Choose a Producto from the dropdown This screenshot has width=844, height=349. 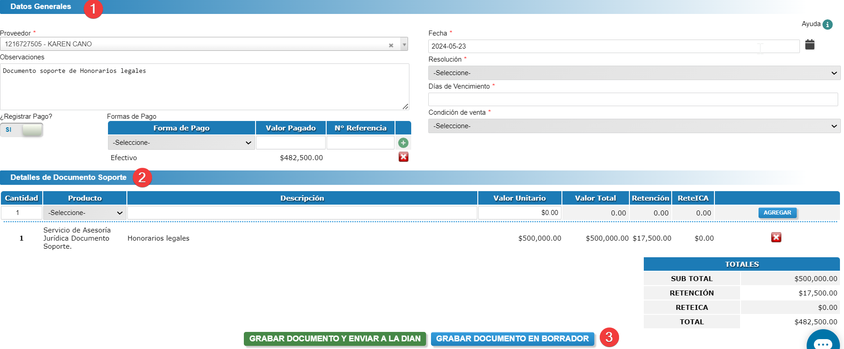(85, 213)
